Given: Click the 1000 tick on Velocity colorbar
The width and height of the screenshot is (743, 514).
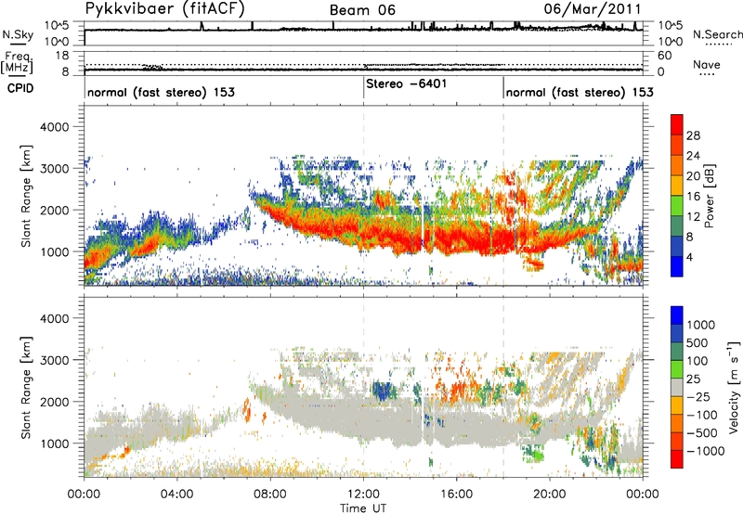Looking at the screenshot, I should tap(700, 325).
